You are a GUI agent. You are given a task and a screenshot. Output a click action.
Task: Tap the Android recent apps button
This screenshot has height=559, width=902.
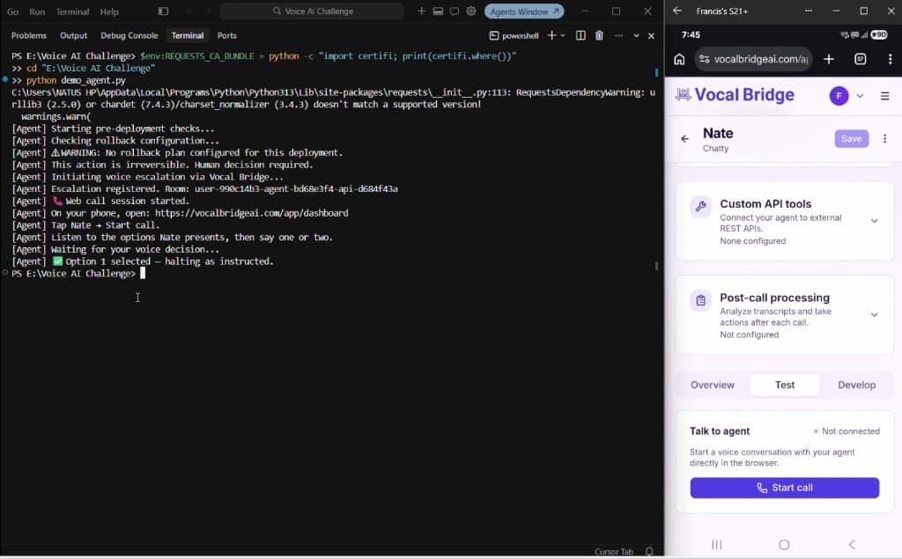716,545
